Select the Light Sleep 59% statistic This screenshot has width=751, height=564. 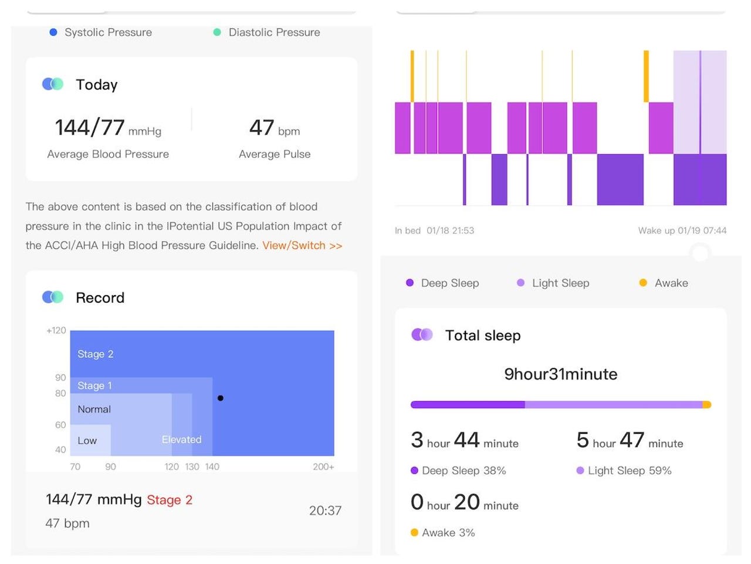coord(629,470)
